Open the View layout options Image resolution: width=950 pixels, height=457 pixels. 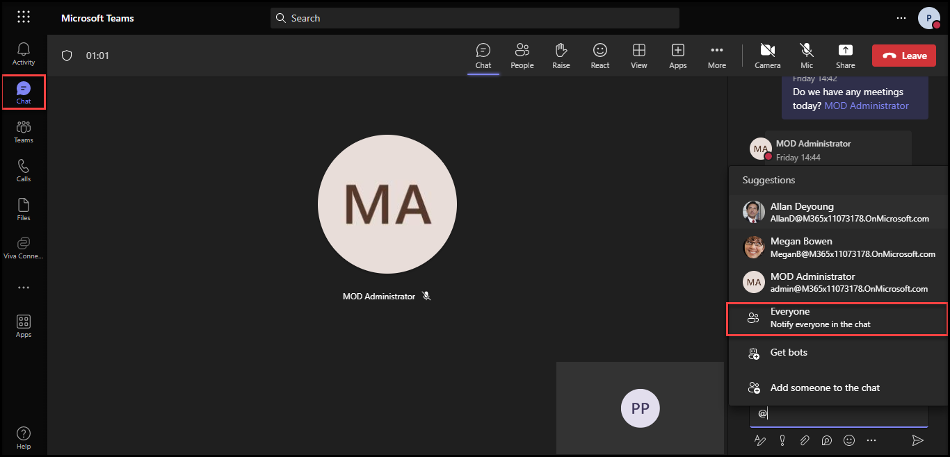click(638, 56)
